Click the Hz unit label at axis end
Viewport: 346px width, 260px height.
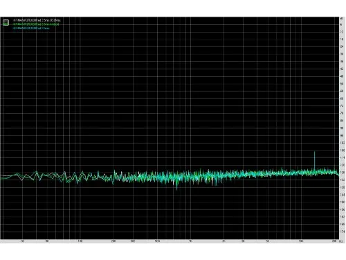click(341, 241)
